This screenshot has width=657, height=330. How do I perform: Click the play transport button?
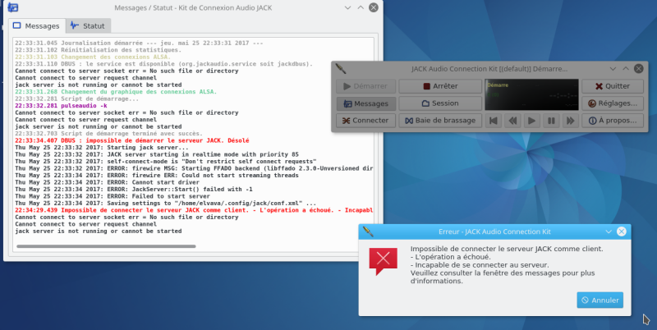click(531, 121)
